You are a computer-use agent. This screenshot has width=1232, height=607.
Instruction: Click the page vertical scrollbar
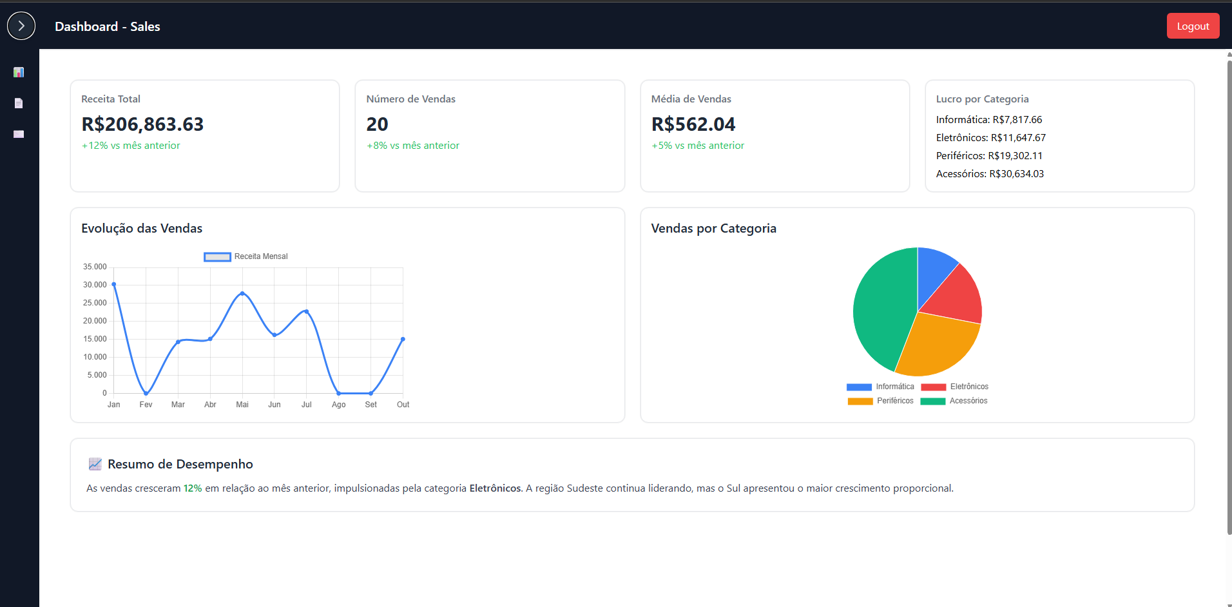pyautogui.click(x=1229, y=296)
